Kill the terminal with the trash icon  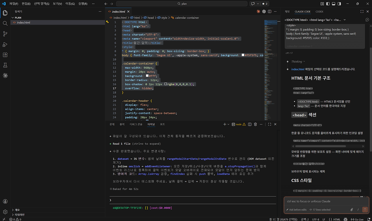tap(255, 124)
